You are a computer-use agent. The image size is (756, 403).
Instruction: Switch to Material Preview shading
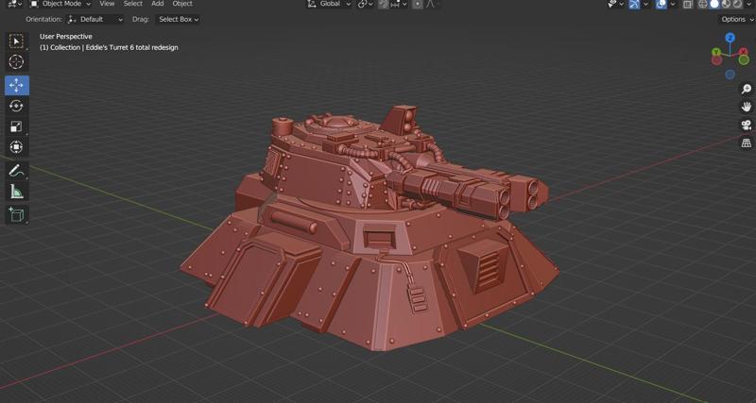726,4
